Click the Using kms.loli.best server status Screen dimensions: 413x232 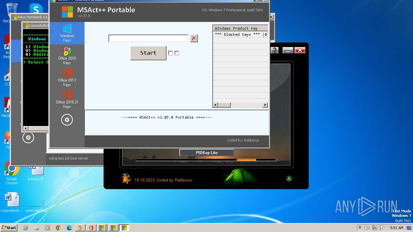[x=68, y=158]
